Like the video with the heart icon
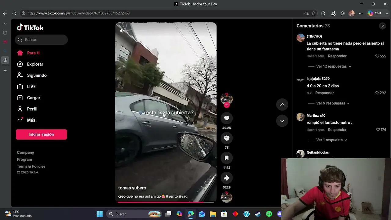 [227, 118]
